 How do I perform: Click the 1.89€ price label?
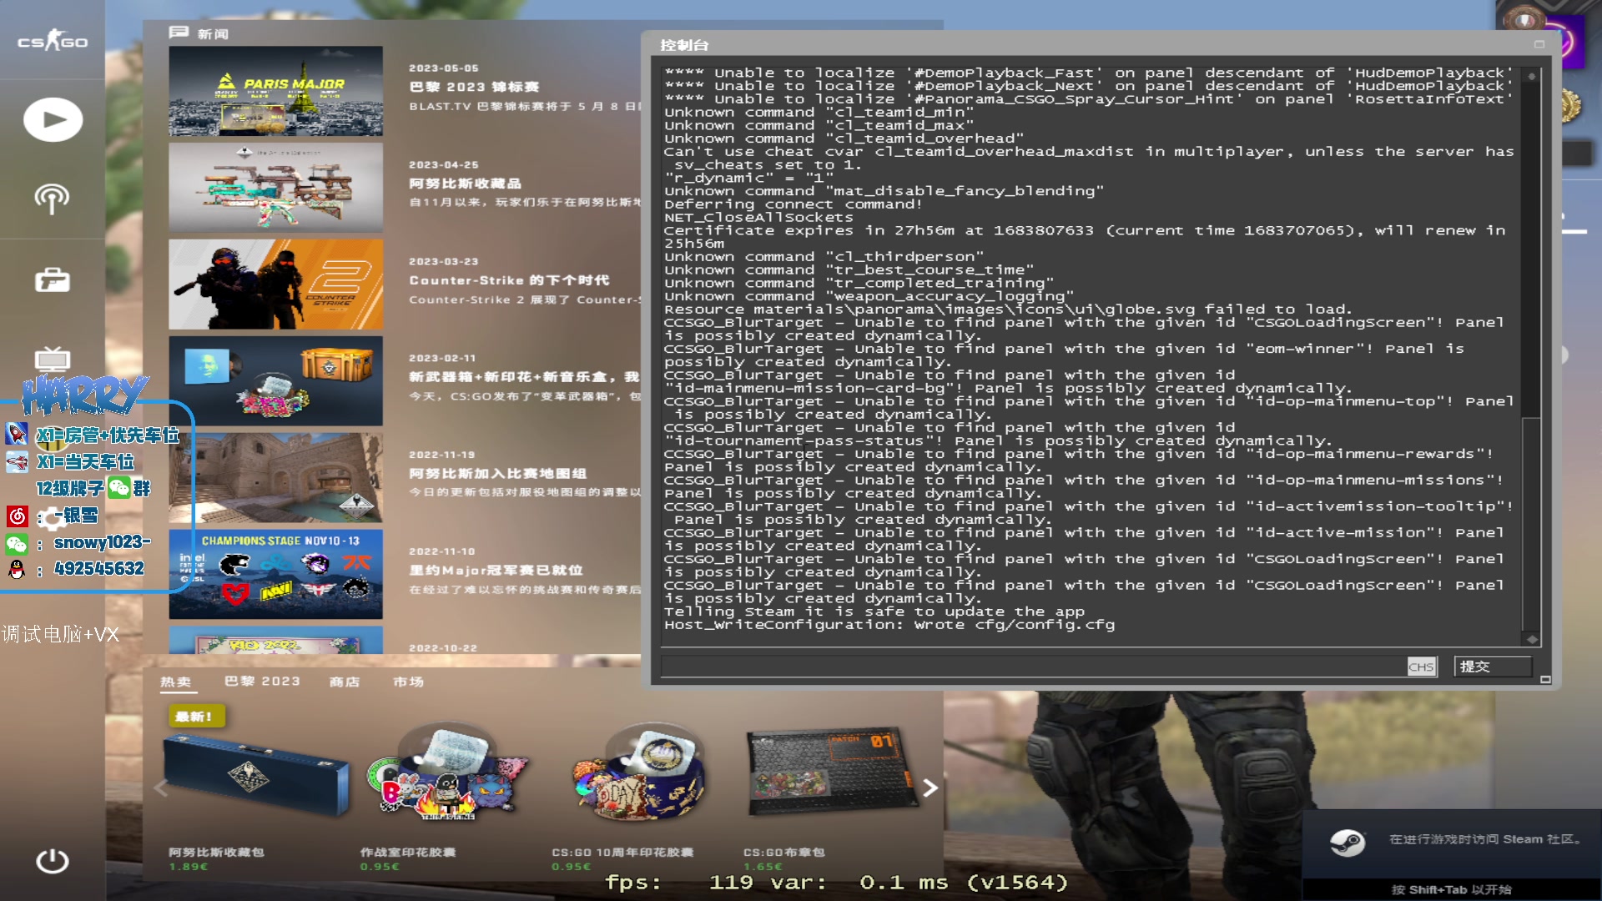pos(189,868)
